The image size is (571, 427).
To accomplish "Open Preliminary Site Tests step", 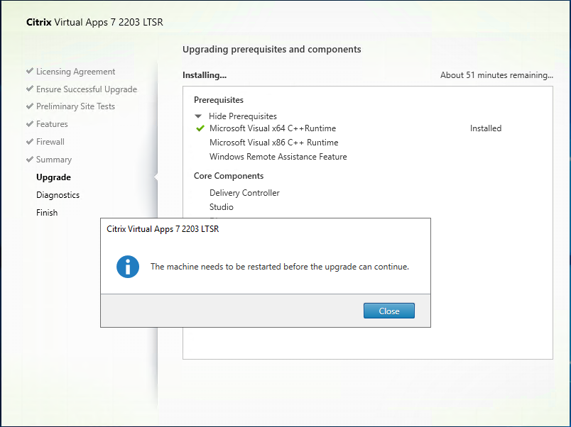I will 75,106.
